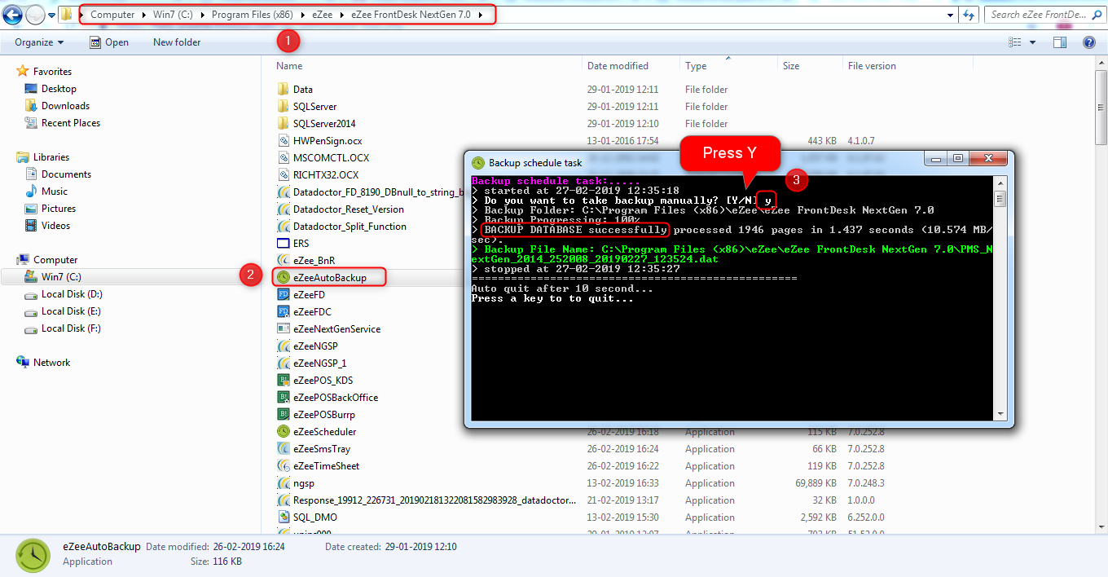This screenshot has height=577, width=1108.
Task: Click the file list vertical scrollbar
Action: 1101,295
